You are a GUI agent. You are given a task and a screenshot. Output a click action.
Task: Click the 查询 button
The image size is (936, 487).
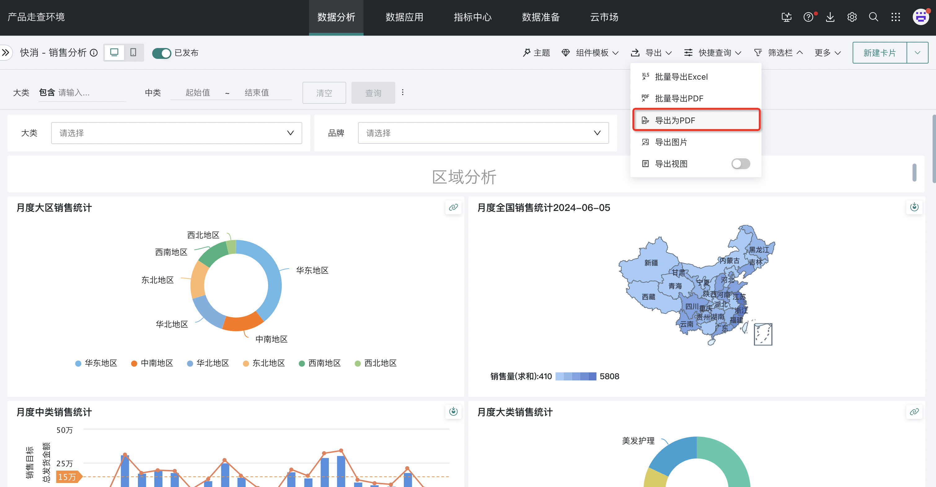373,93
